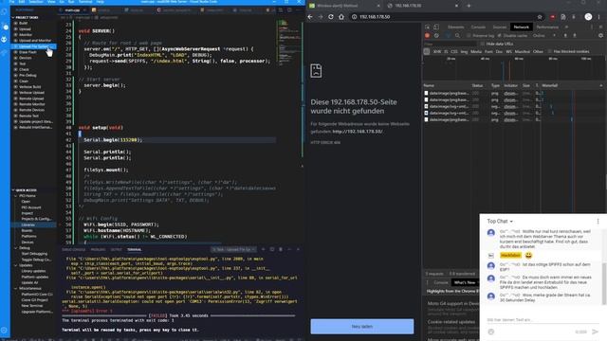This screenshot has width=607, height=341.
Task: Toggle DevTools device toolbar icon
Action: pos(436,27)
